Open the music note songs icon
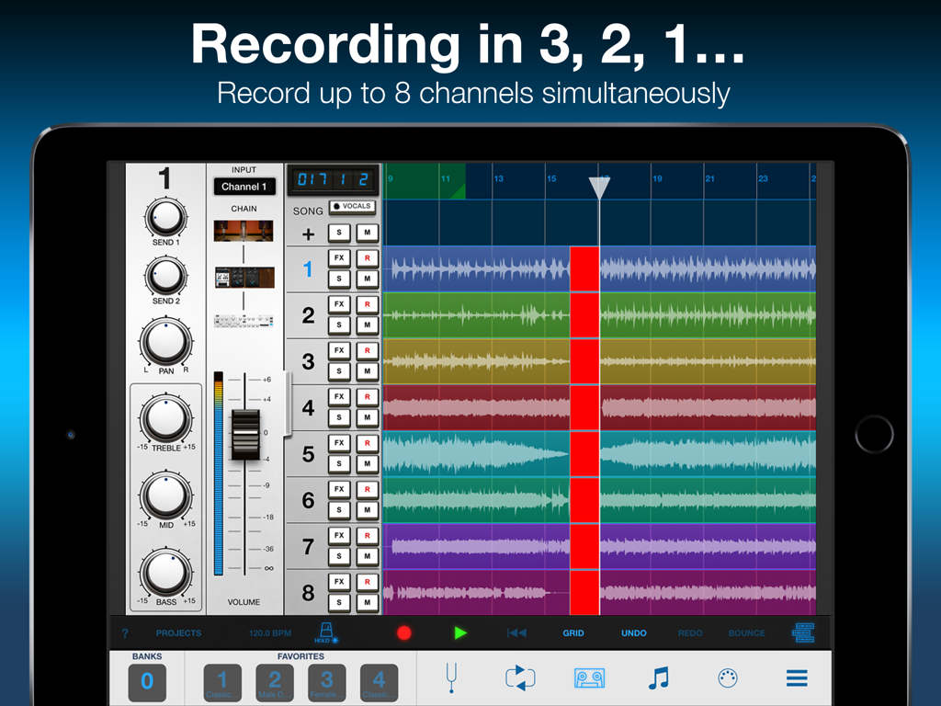This screenshot has width=941, height=706. [658, 678]
